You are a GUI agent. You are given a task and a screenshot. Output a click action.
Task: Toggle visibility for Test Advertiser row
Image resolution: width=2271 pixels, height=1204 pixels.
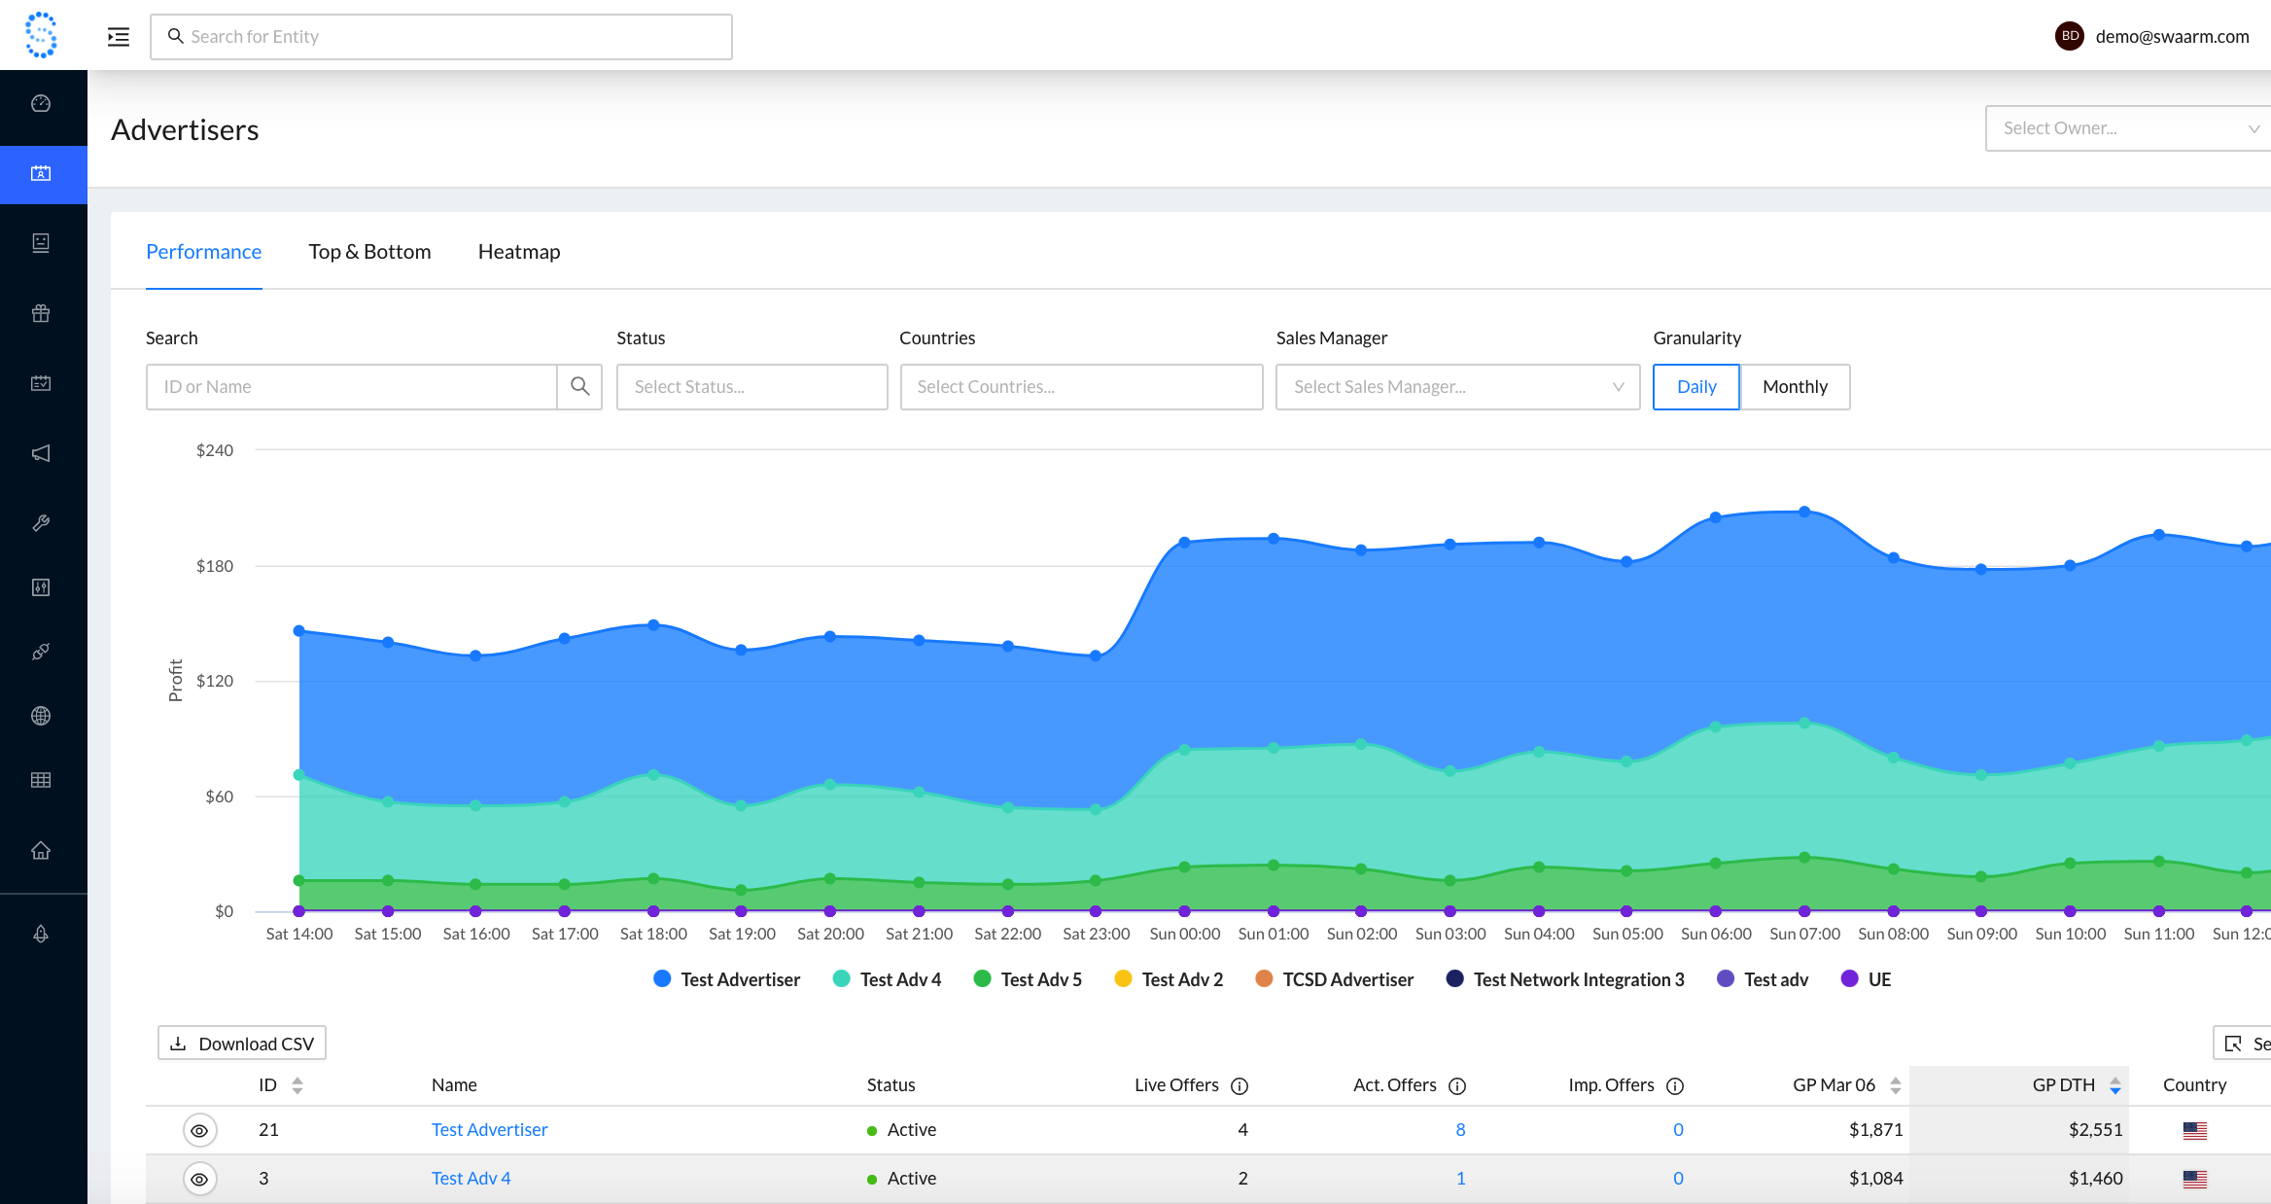coord(199,1130)
